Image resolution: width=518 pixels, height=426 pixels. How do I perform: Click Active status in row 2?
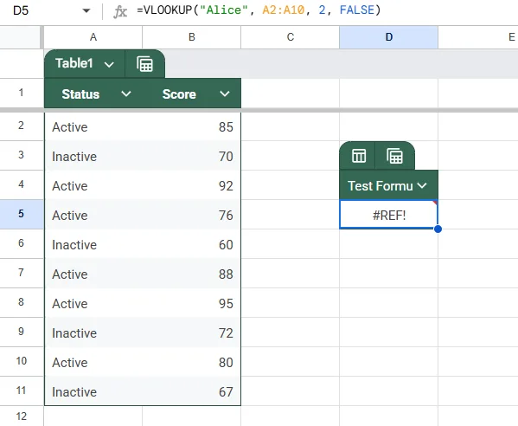click(93, 127)
